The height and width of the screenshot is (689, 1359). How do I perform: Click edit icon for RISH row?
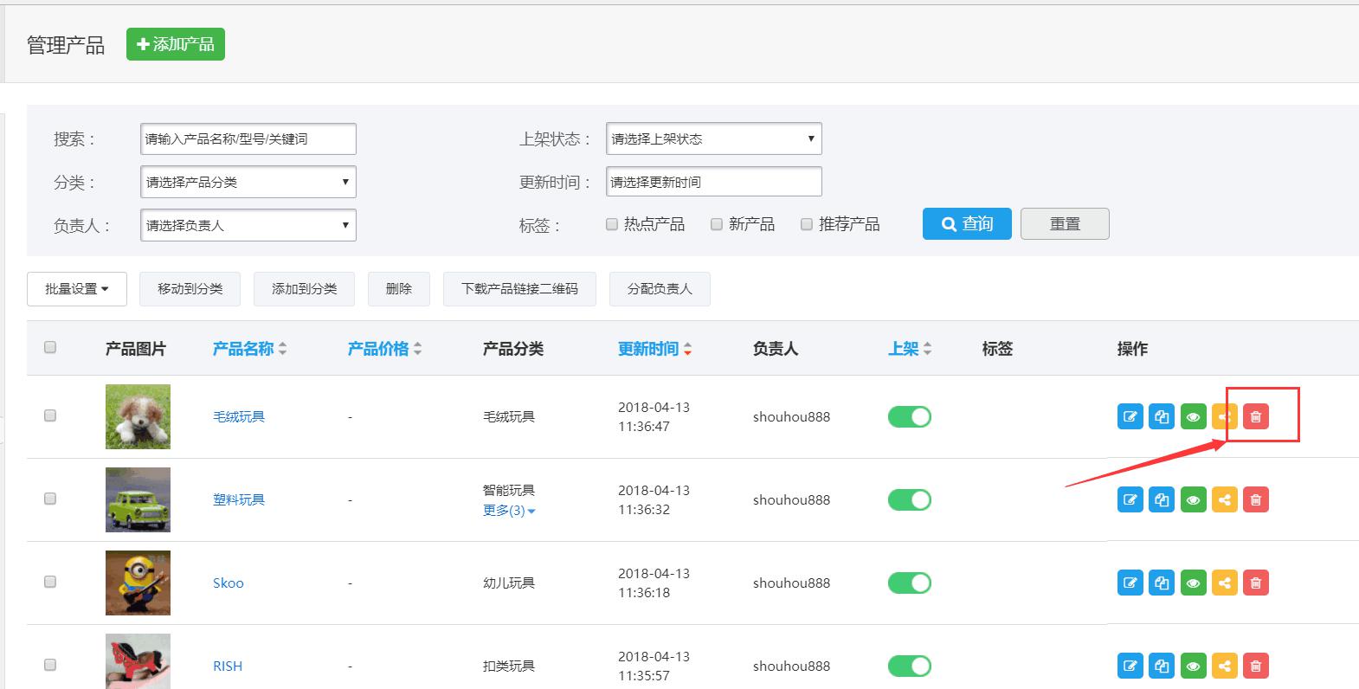[1130, 666]
